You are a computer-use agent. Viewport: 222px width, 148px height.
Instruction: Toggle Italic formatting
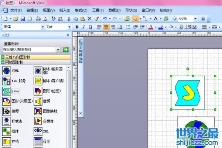83,27
